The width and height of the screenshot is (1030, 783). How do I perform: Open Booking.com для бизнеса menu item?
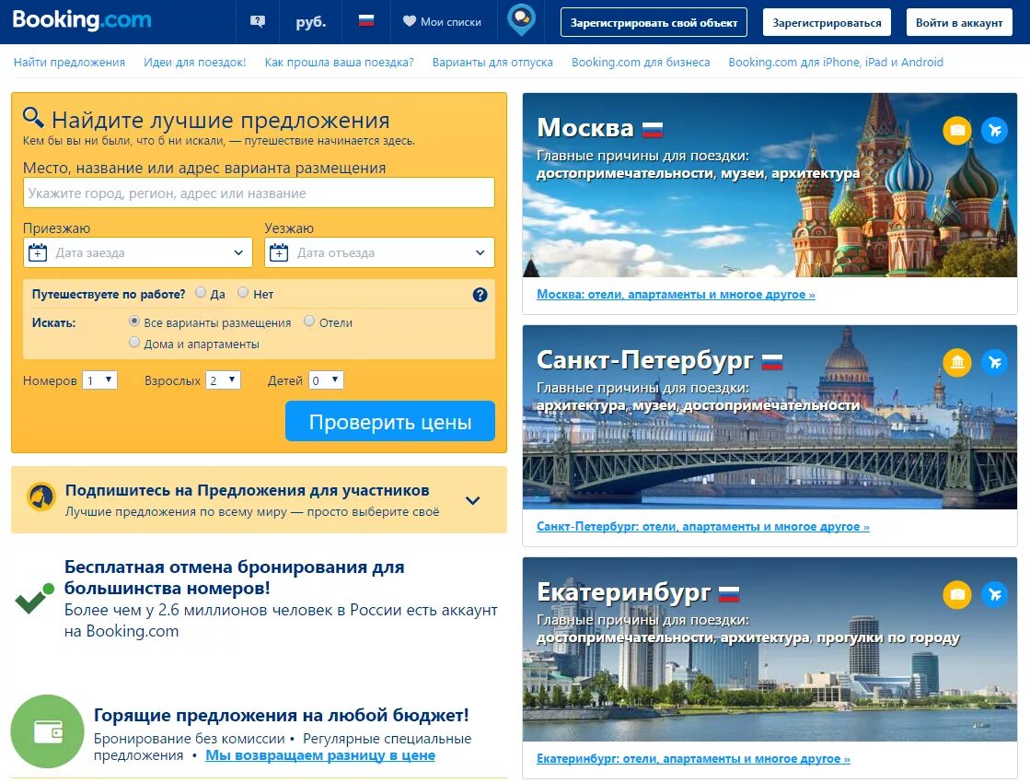pos(641,63)
